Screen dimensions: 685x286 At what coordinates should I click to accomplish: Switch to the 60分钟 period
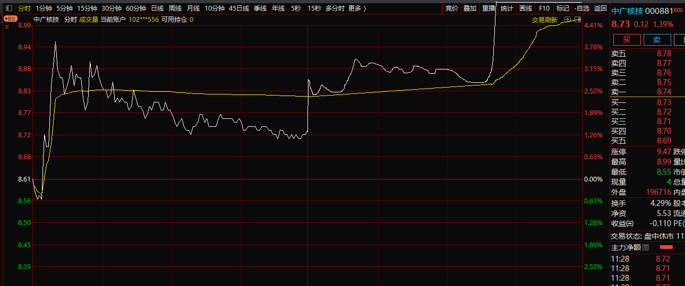pos(136,8)
